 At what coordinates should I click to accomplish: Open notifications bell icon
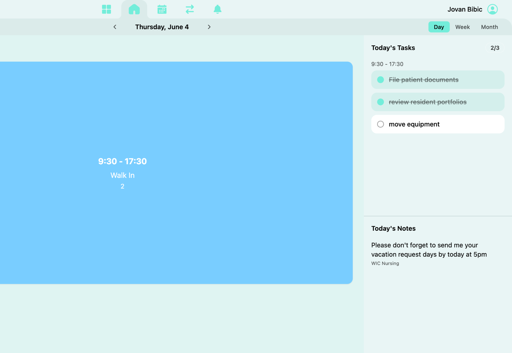217,9
